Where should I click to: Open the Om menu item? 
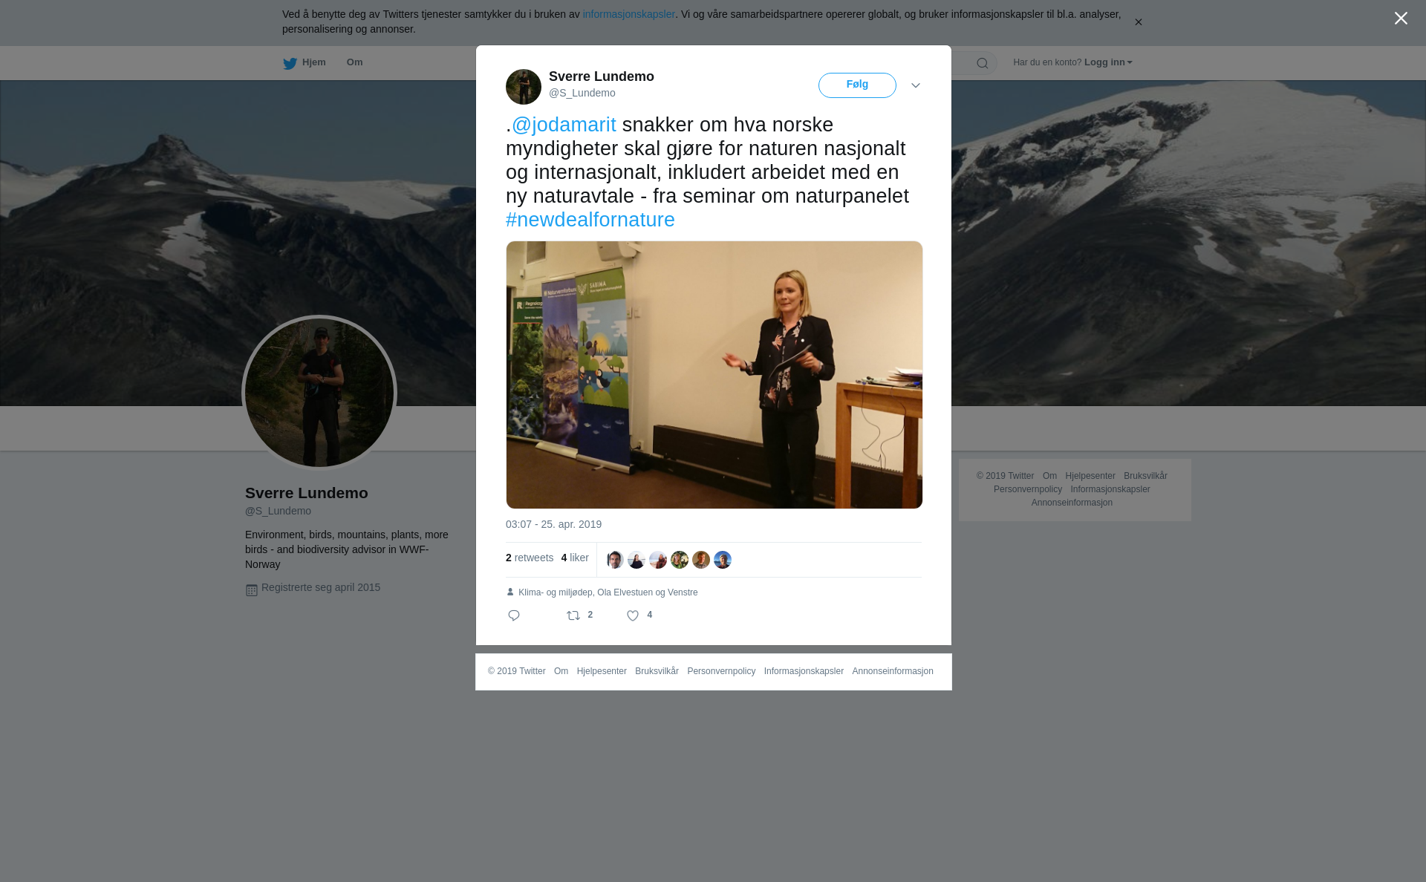[355, 62]
